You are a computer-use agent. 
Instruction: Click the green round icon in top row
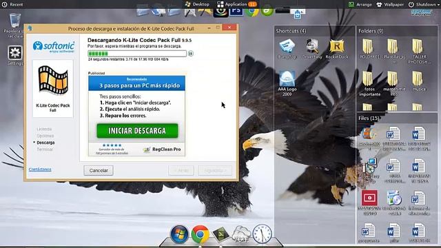click(267, 11)
